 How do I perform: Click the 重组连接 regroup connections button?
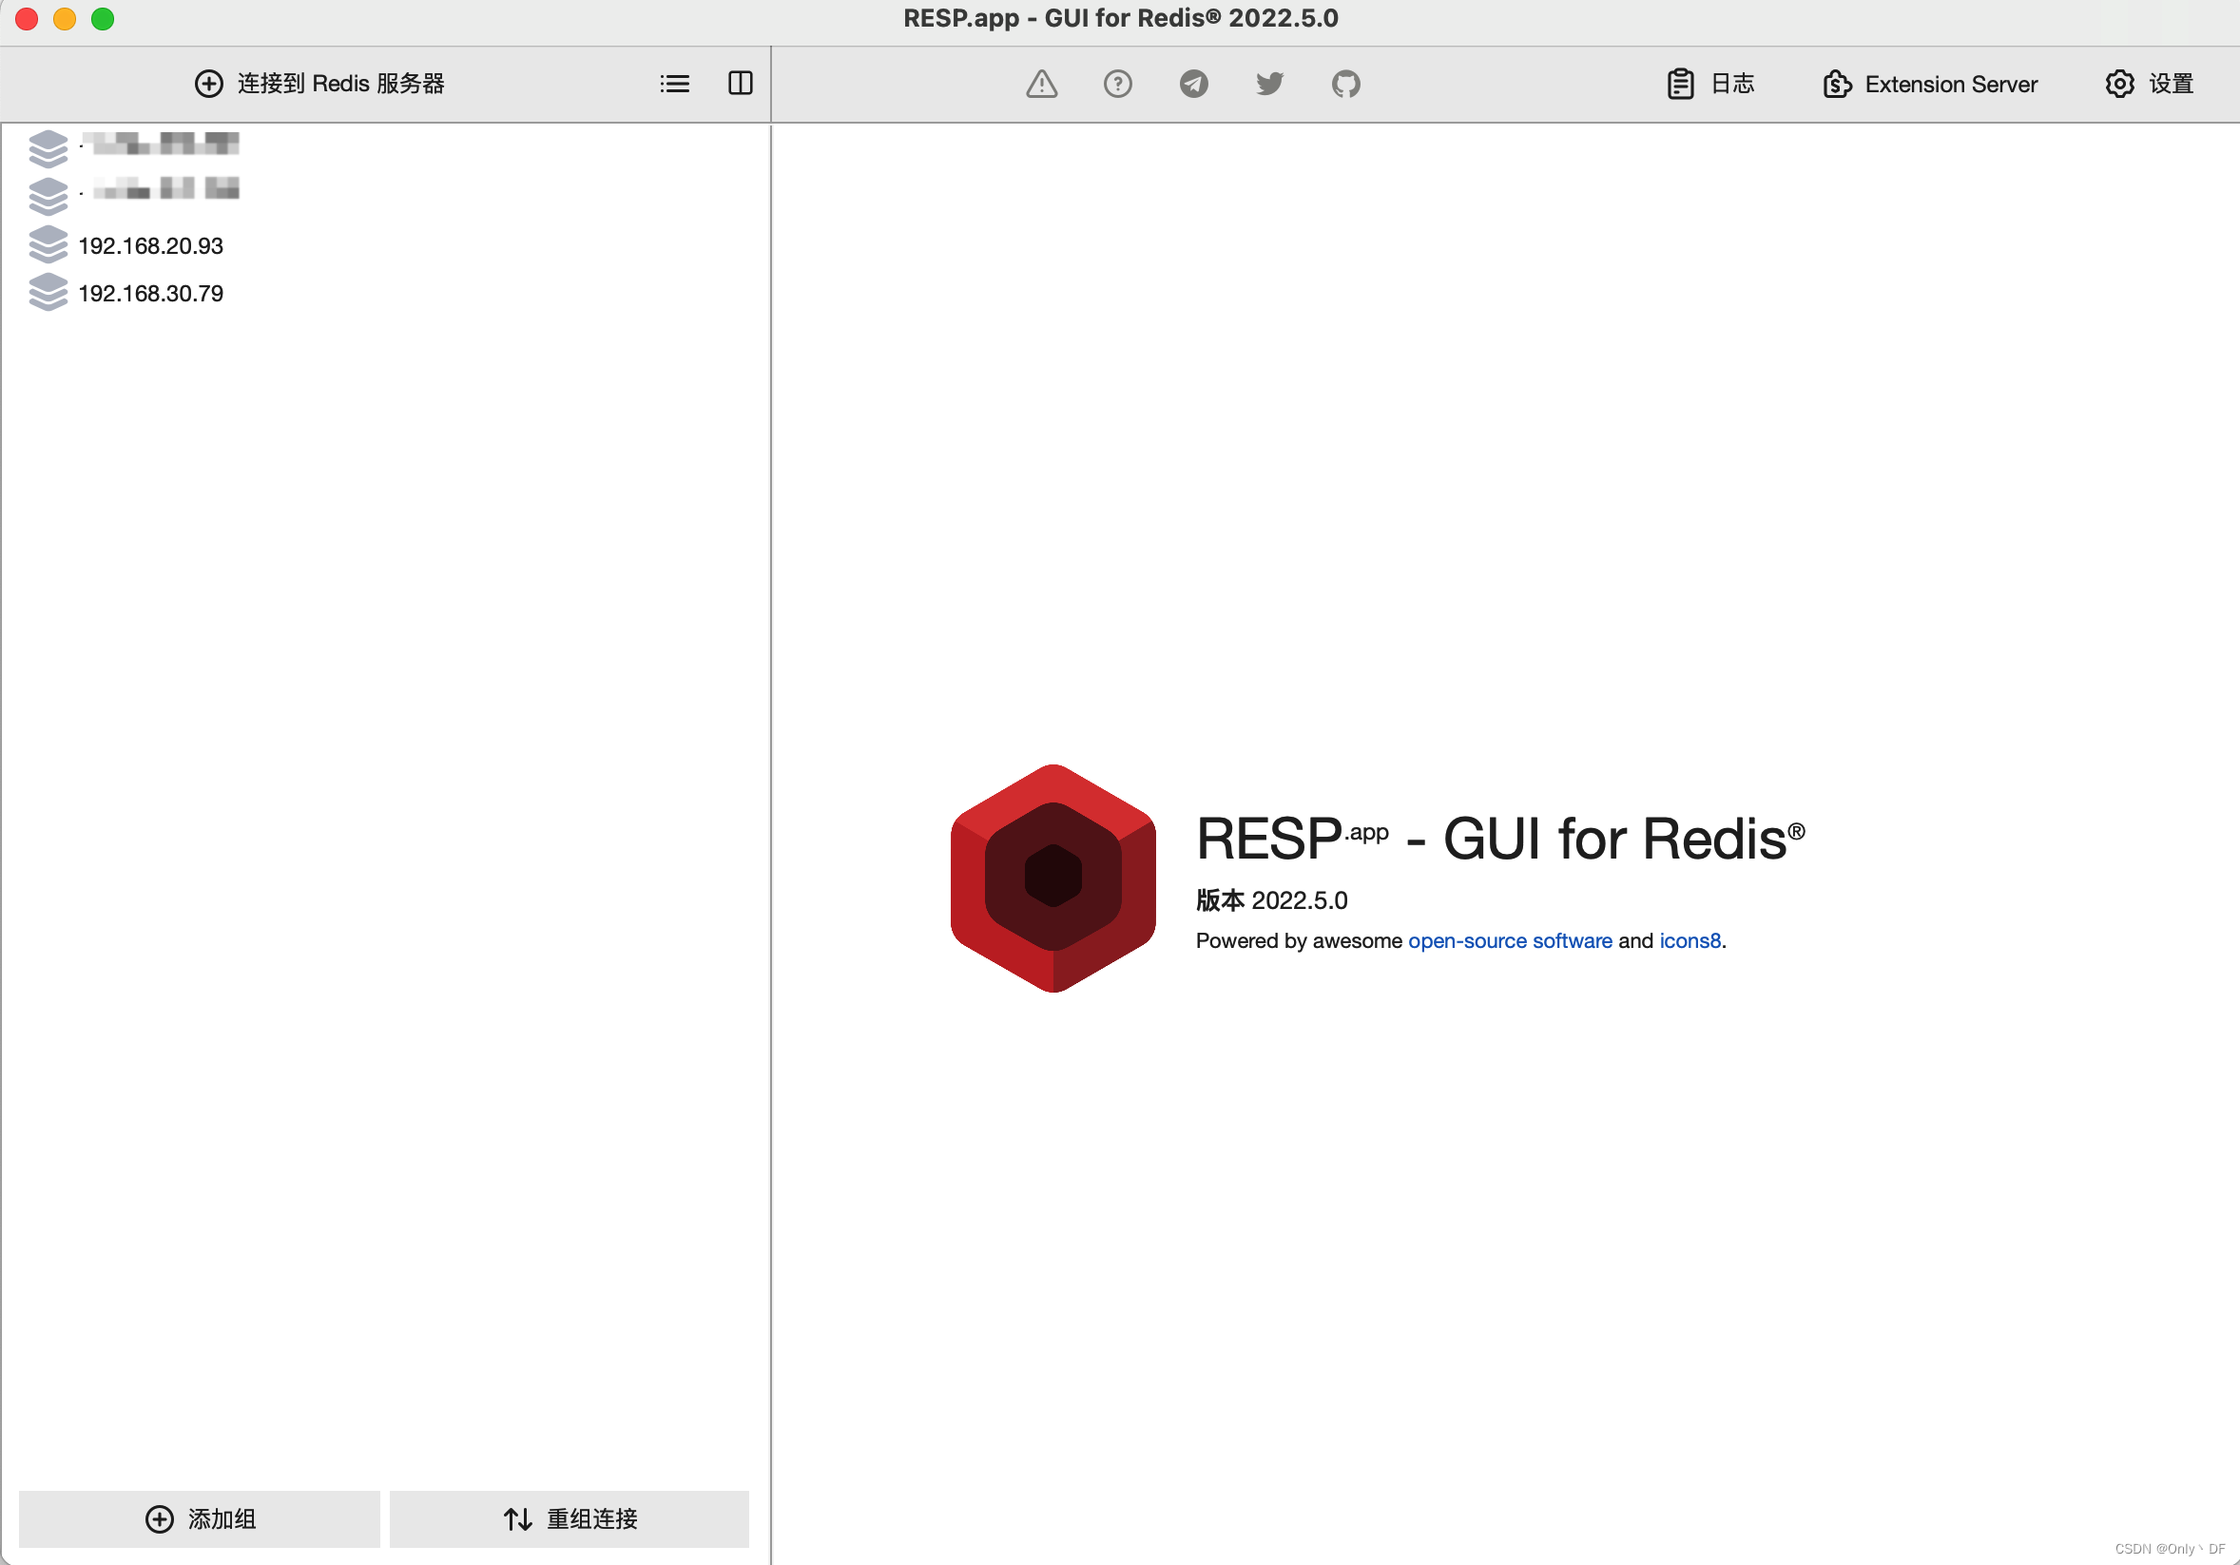tap(570, 1518)
